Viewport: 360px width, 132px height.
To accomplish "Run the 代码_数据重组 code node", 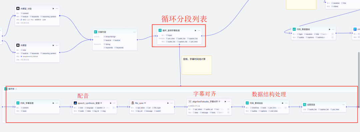I will (x=329, y=29).
